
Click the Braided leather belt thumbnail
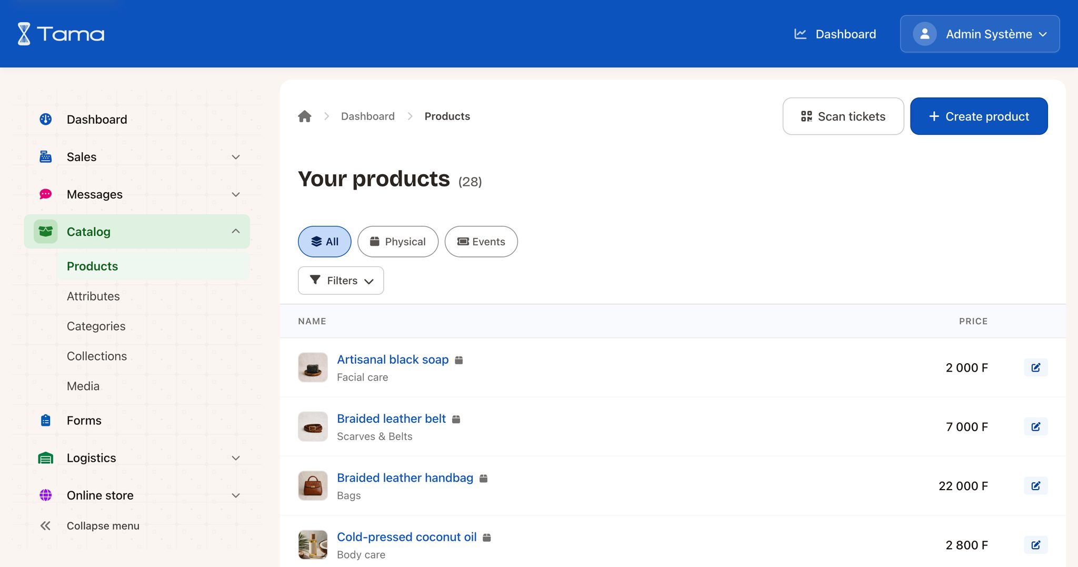pos(313,426)
